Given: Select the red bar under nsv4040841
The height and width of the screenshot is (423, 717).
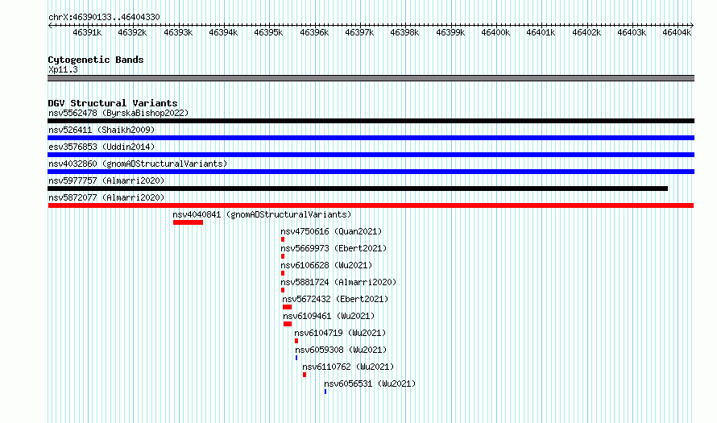Looking at the screenshot, I should coord(188,222).
